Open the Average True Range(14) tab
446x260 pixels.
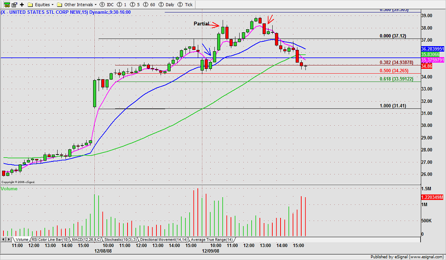pyautogui.click(x=212, y=239)
